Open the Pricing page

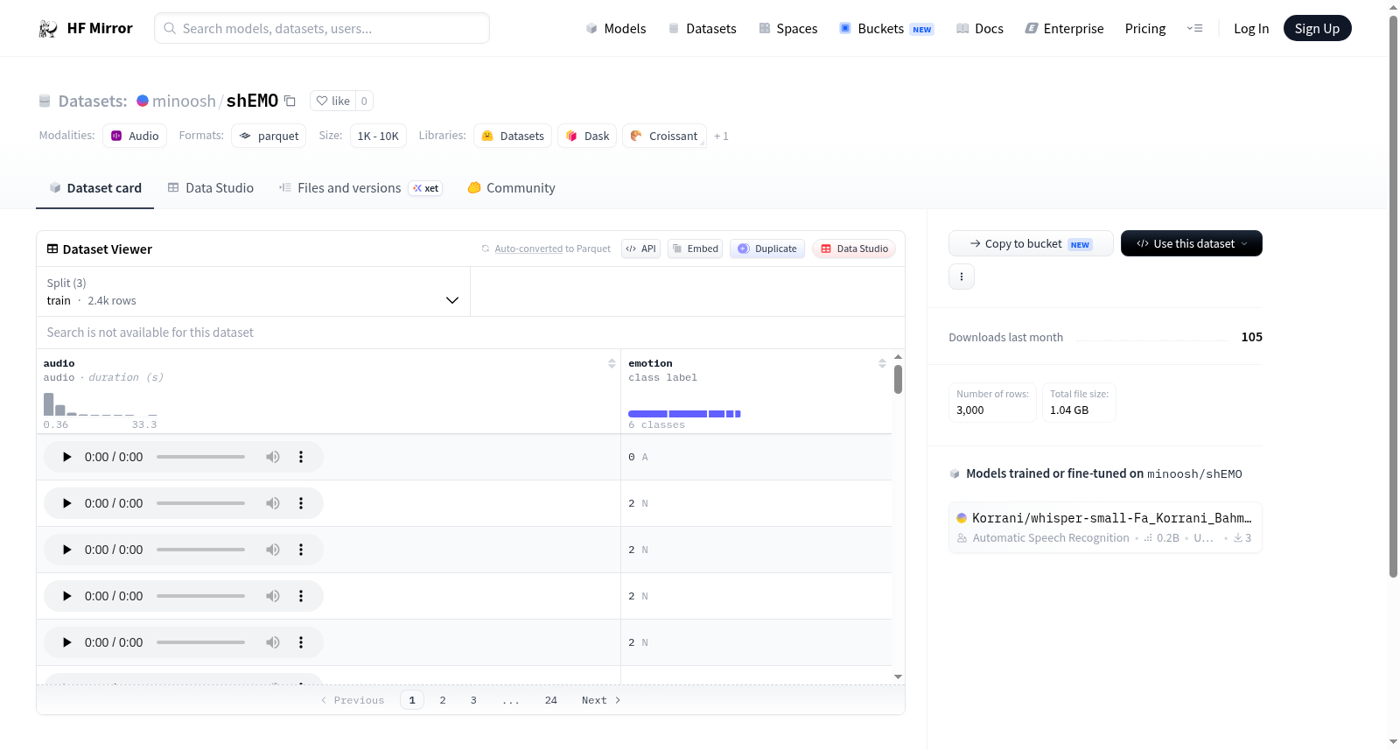click(x=1145, y=29)
